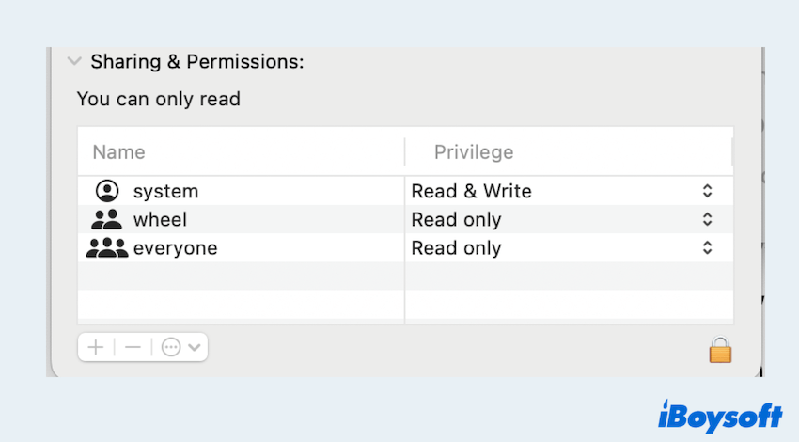Collapse the Sharing & Permissions section
This screenshot has height=442, width=799.
tap(73, 61)
